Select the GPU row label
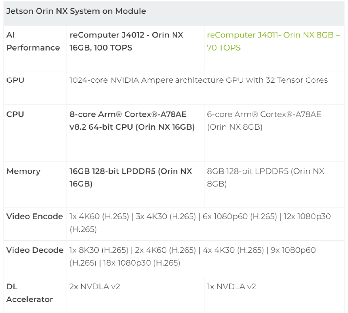348x313 pixels. pos(15,80)
